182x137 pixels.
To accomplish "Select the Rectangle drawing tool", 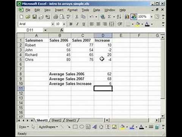I will 75,127.
